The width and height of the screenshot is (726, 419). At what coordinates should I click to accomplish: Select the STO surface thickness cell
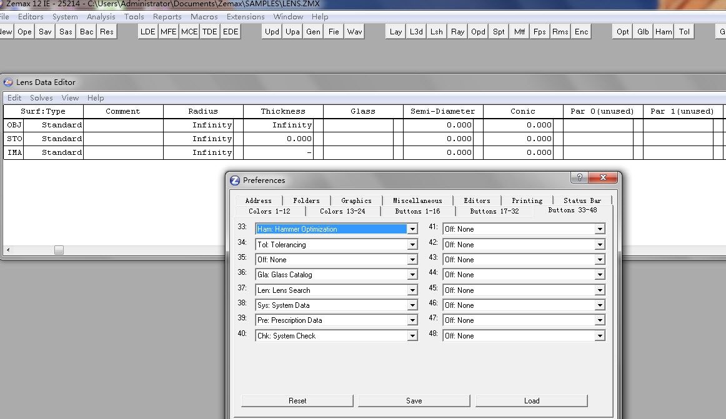[278, 139]
